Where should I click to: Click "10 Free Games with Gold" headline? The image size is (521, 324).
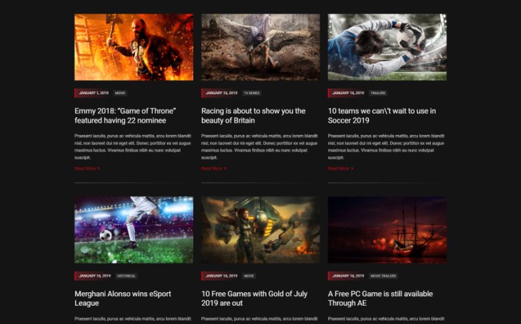point(254,298)
